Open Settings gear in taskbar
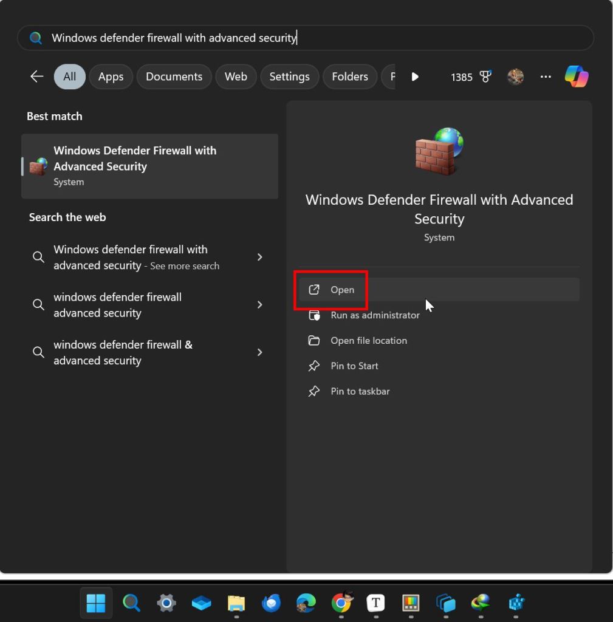Image resolution: width=613 pixels, height=622 pixels. [x=166, y=603]
